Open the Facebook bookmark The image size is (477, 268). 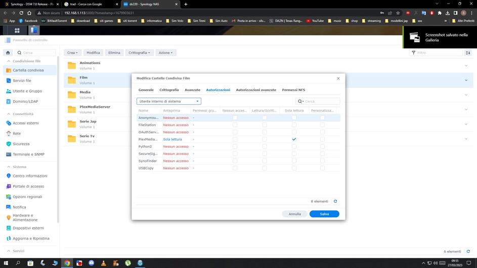pyautogui.click(x=28, y=21)
